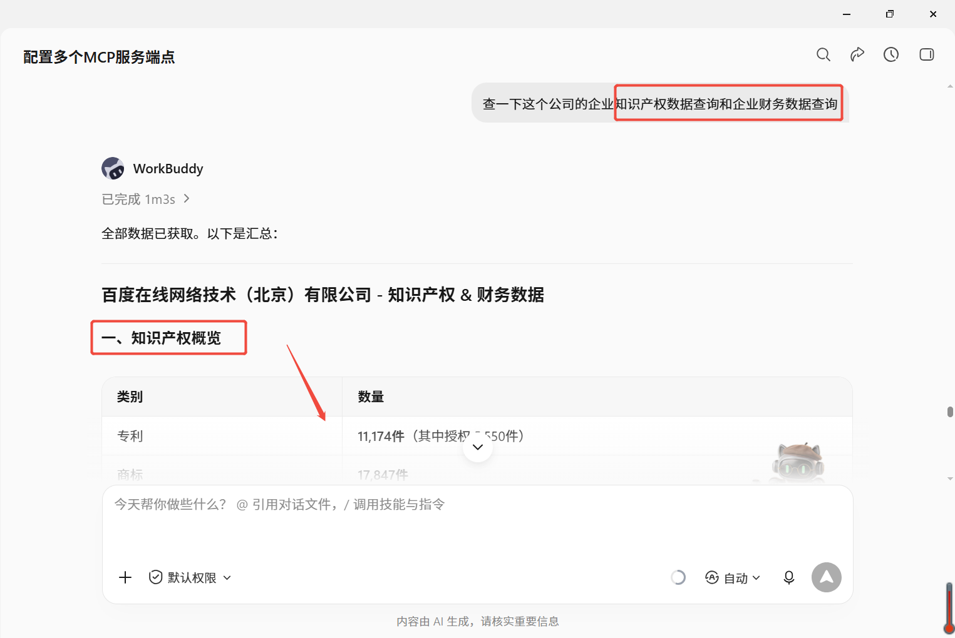
Task: Click the scroll-to-bottom chevron button
Action: [x=478, y=447]
